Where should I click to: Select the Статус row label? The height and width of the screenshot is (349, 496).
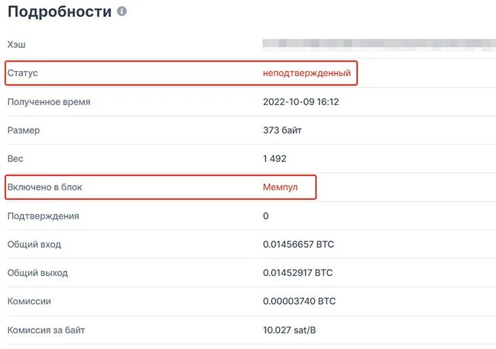[x=22, y=73]
